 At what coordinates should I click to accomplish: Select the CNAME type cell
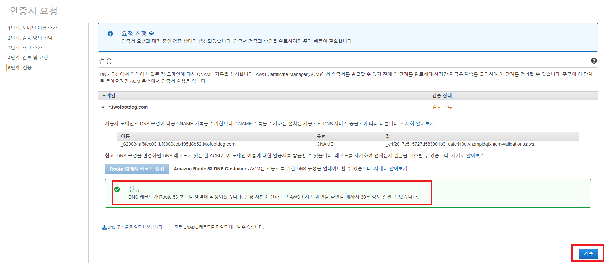(x=325, y=144)
